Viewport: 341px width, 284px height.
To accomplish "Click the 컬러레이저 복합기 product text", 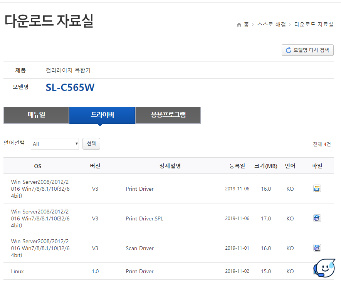I will pyautogui.click(x=68, y=70).
